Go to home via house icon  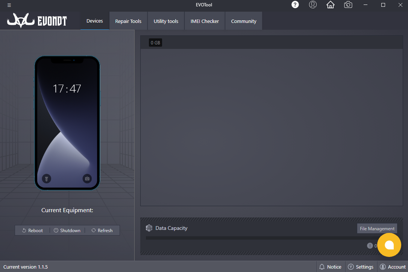click(x=330, y=5)
